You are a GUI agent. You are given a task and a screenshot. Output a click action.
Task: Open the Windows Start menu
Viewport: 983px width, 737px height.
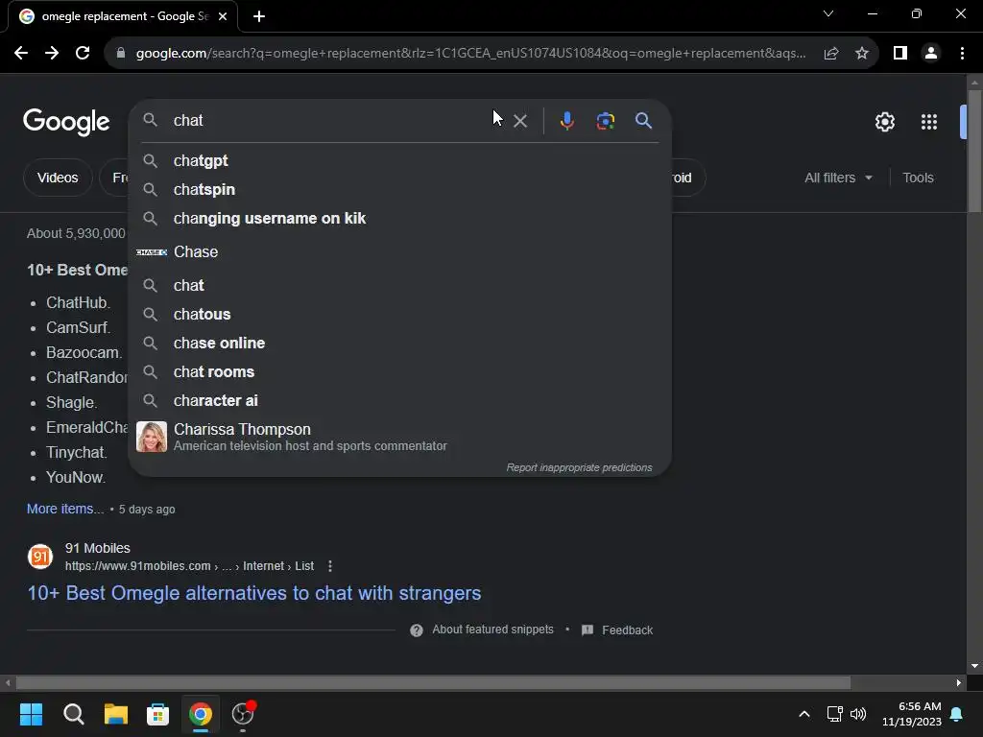point(31,714)
